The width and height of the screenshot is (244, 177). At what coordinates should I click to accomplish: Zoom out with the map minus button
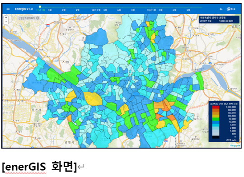[x=6, y=22]
